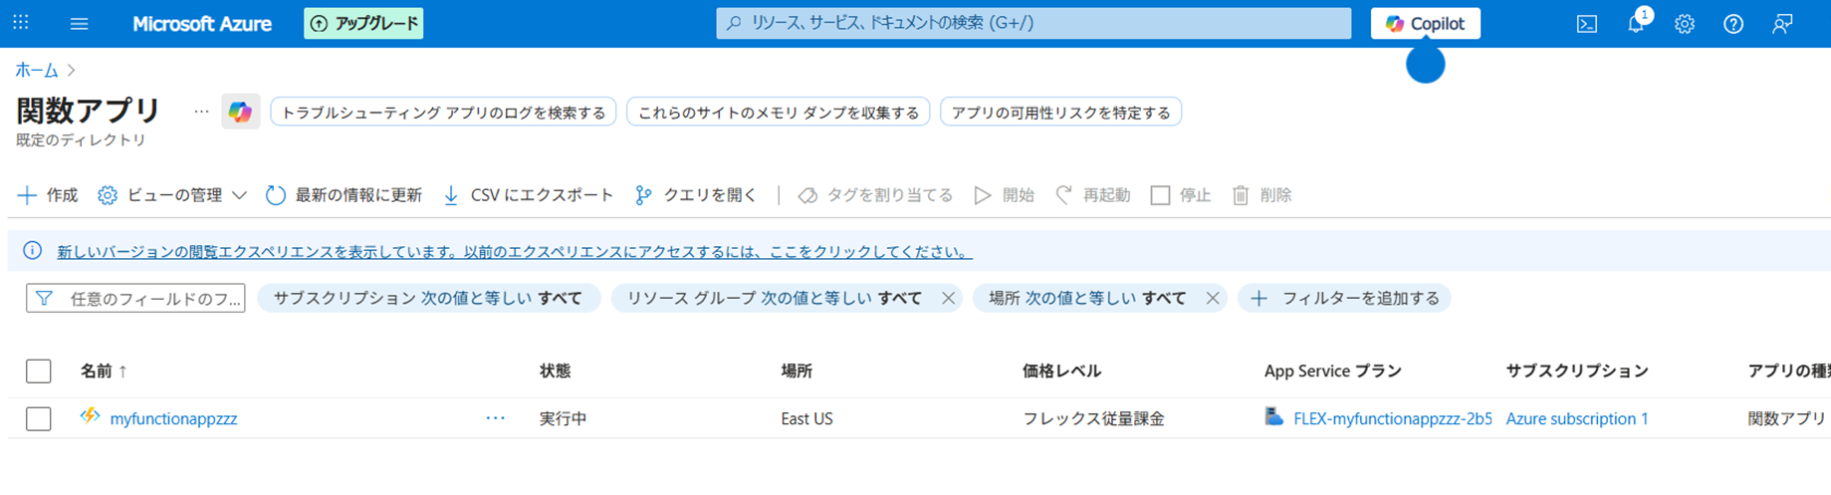Check the myfunctionappzzz row checkbox
The height and width of the screenshot is (495, 1831).
click(39, 418)
